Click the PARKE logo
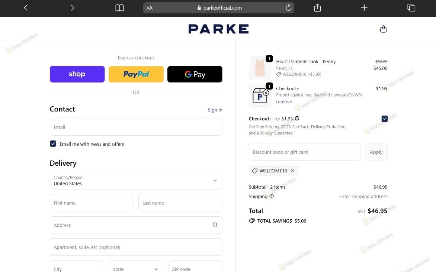The height and width of the screenshot is (272, 436). (218, 29)
